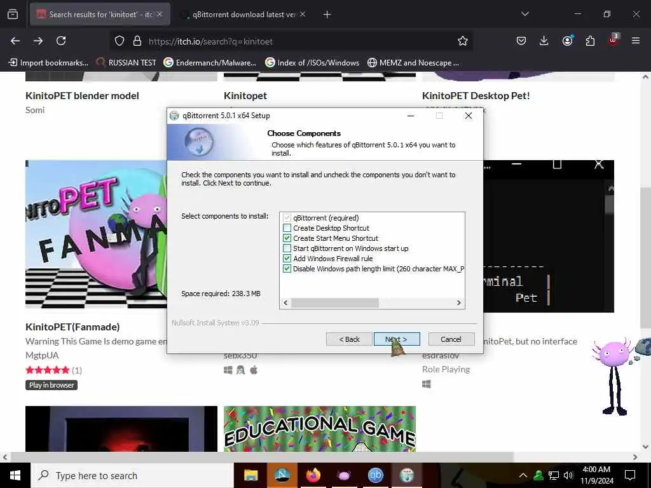651x488 pixels.
Task: Click Back button in setup
Action: pos(349,339)
